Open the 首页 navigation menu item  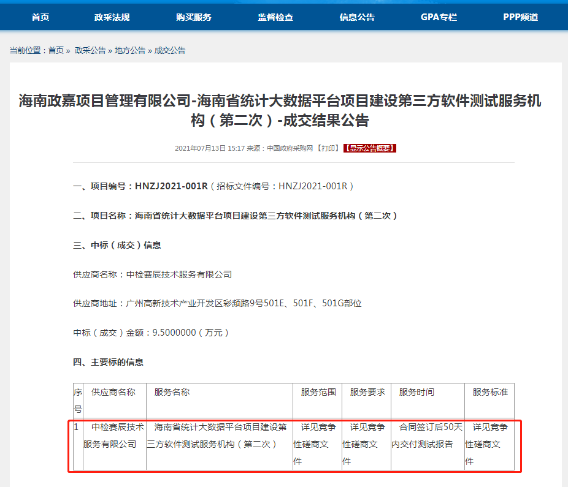click(x=40, y=17)
